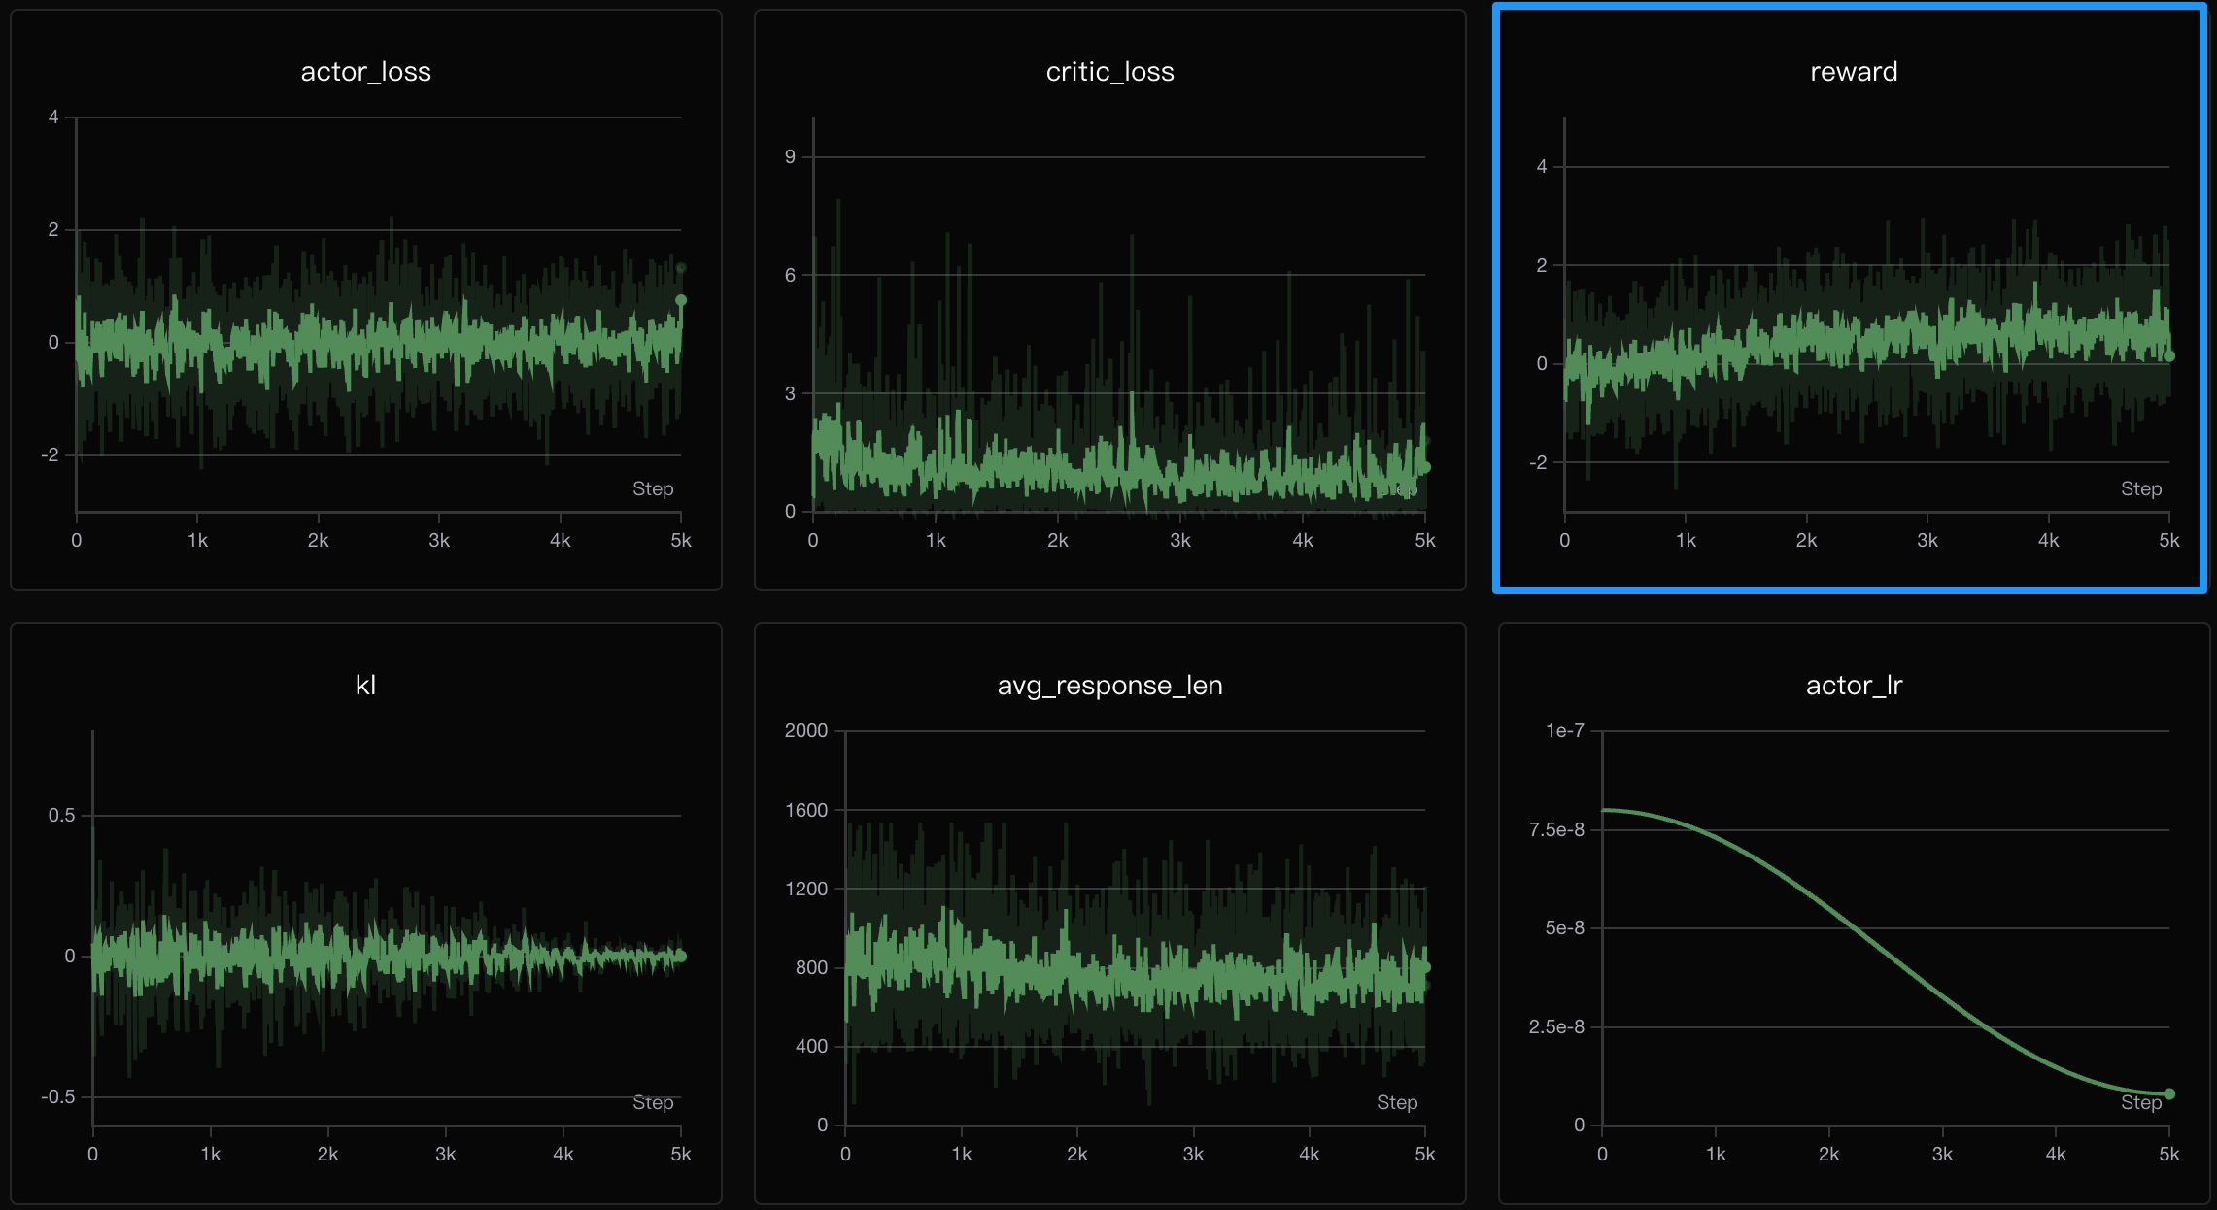The width and height of the screenshot is (2217, 1210).
Task: Click the end marker dot on actor_loss line
Action: [681, 300]
